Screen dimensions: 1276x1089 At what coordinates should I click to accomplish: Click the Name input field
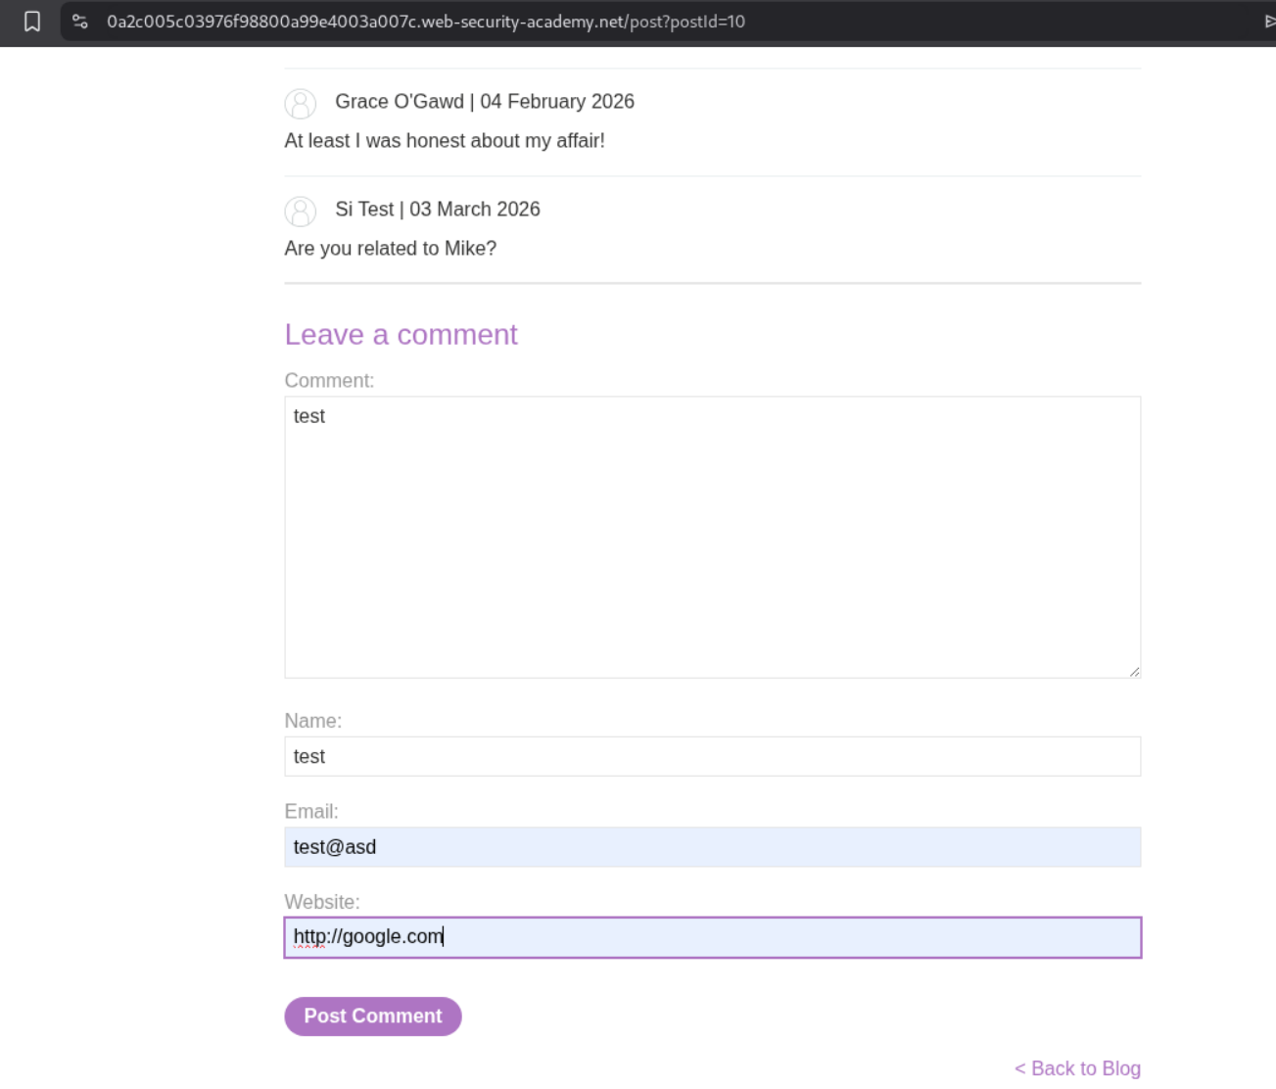(712, 756)
